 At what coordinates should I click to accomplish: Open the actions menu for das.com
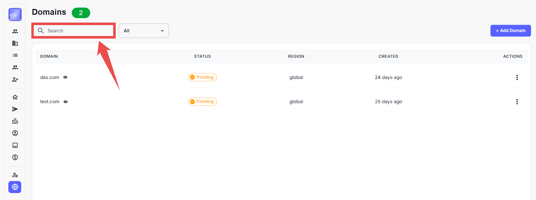pos(517,77)
